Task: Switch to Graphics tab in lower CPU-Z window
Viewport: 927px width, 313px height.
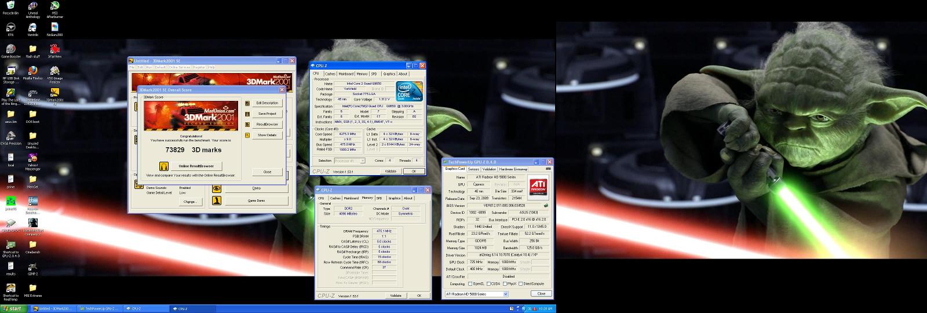Action: click(395, 198)
